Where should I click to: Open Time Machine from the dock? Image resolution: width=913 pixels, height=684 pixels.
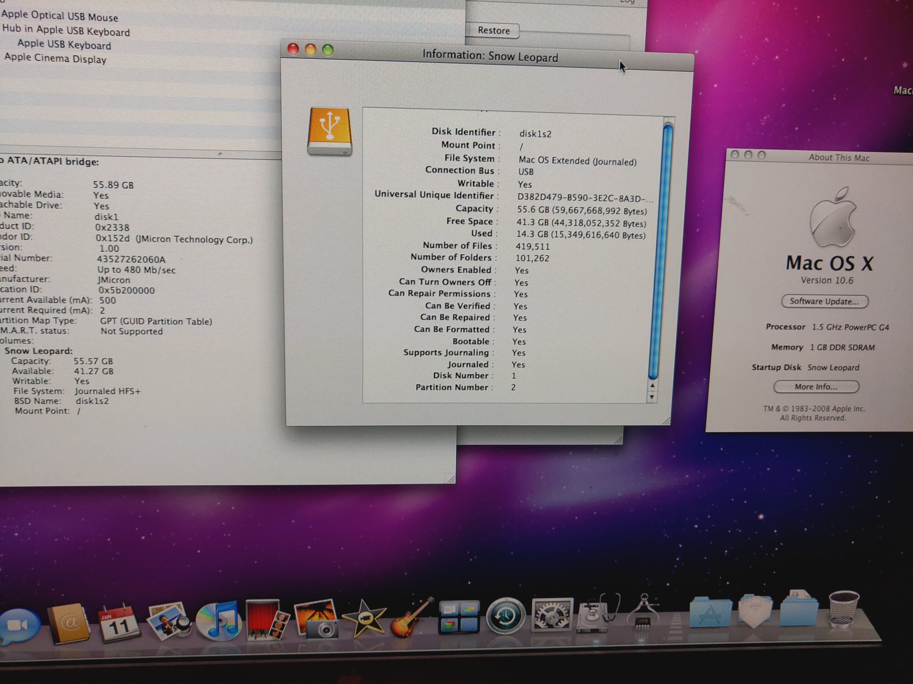pos(505,616)
